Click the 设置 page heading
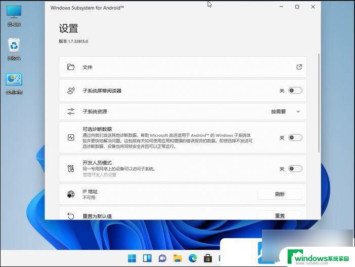Image resolution: width=355 pixels, height=267 pixels. [68, 28]
